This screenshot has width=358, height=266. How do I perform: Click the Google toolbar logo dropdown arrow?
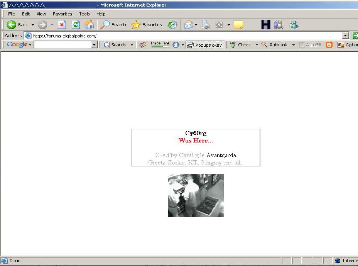coord(30,45)
